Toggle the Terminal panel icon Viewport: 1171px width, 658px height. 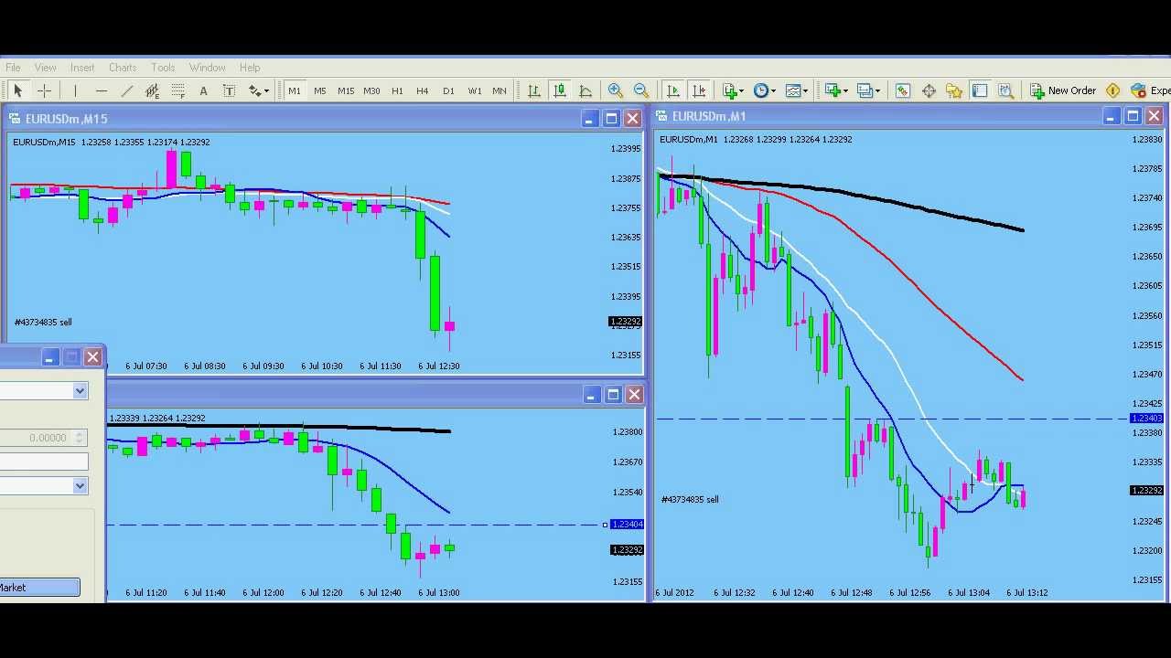(x=980, y=90)
